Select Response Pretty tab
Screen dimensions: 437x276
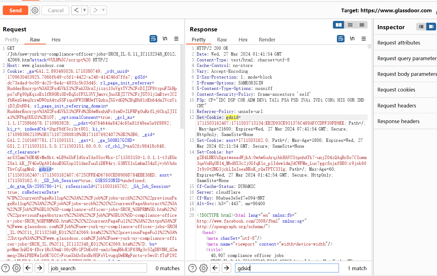(199, 40)
